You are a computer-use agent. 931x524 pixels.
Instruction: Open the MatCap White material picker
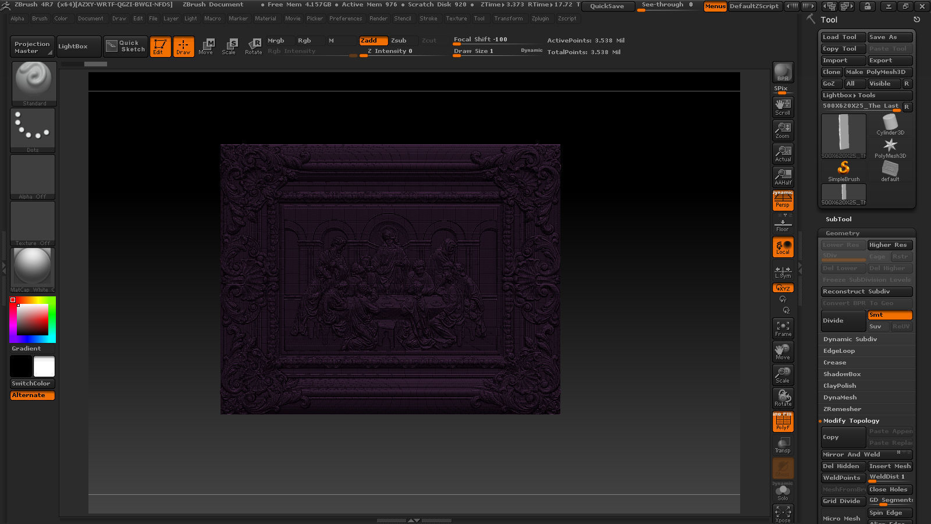point(33,270)
